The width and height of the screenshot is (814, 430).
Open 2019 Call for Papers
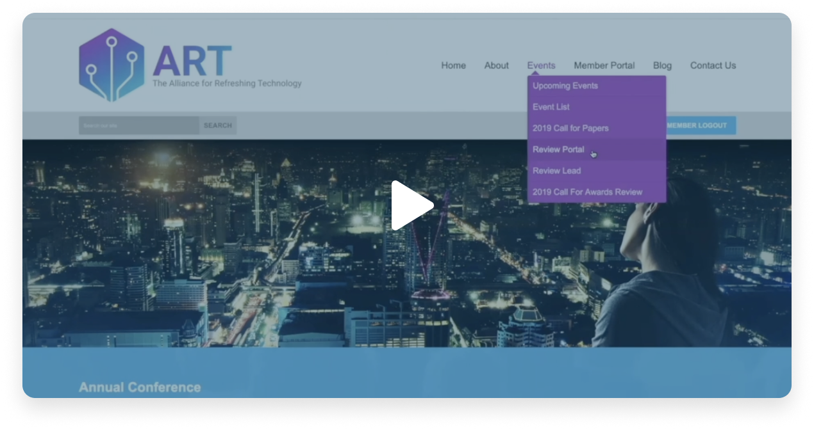coord(570,128)
